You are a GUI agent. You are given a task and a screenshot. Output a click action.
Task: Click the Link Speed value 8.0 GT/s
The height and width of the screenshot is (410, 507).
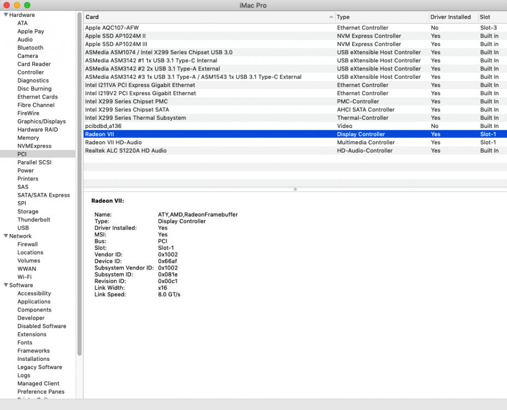169,295
